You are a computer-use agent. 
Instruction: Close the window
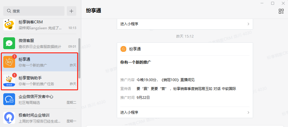283,3
